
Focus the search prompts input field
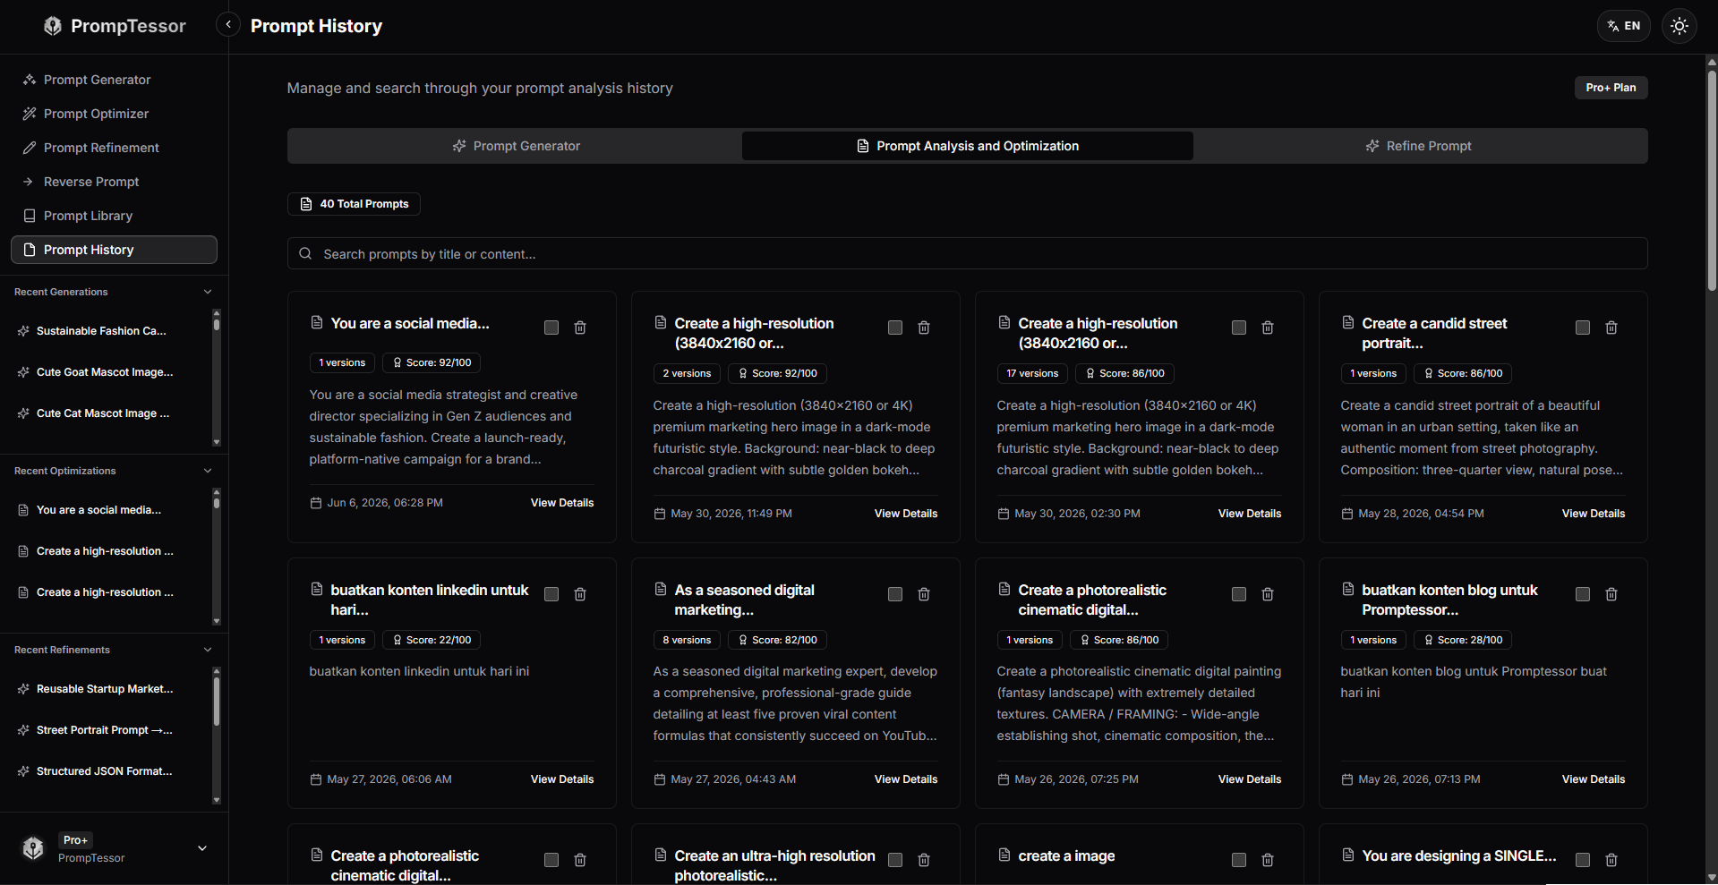967,253
